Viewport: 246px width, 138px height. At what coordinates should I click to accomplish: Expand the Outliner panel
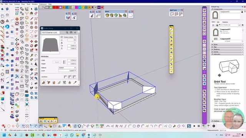(217, 121)
